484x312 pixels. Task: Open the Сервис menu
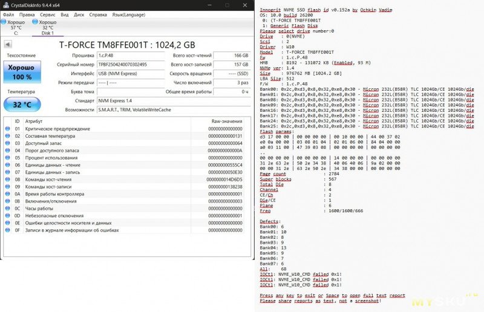coord(48,15)
